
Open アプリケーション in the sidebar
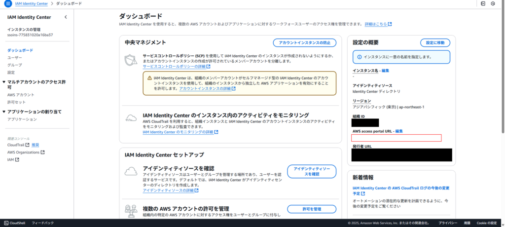[22, 119]
